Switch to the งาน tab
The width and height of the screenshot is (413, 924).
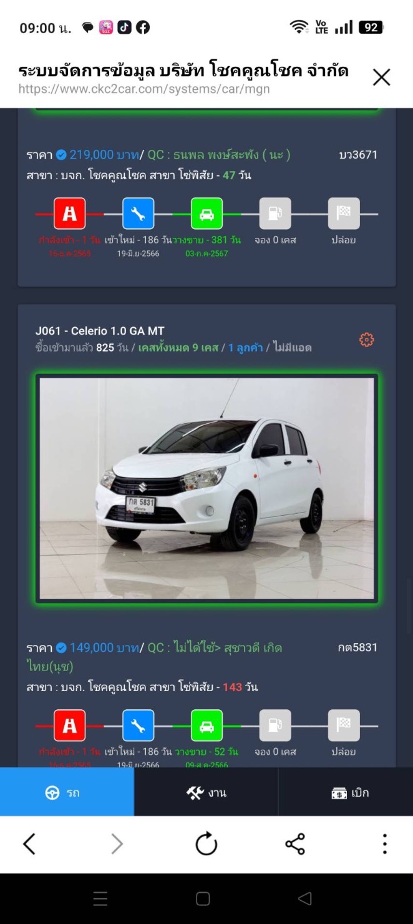coord(206,792)
